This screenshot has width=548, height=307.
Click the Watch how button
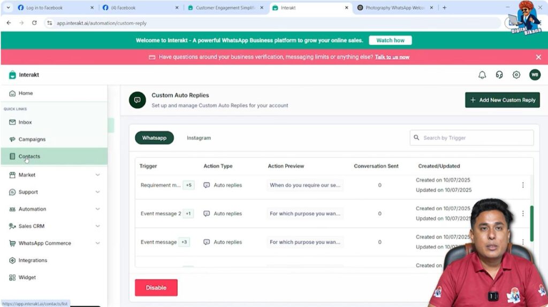pyautogui.click(x=390, y=40)
